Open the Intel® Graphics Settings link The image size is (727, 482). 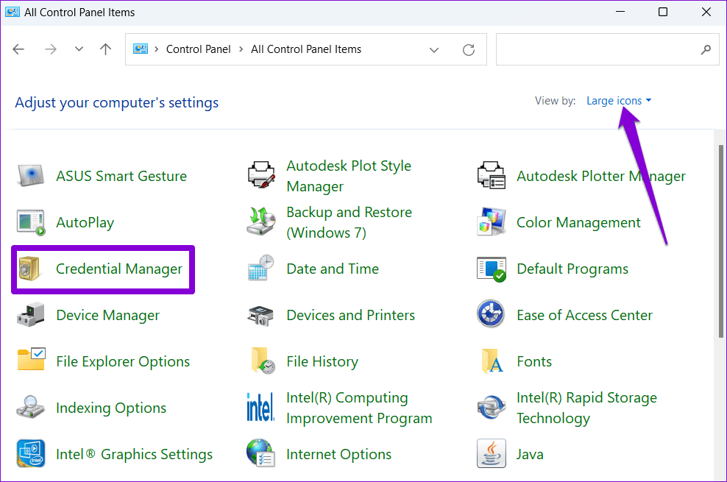point(134,454)
